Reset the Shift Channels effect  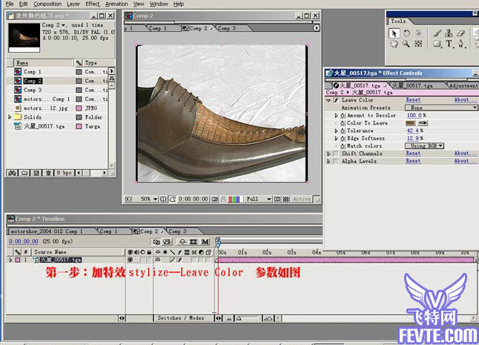tap(413, 154)
